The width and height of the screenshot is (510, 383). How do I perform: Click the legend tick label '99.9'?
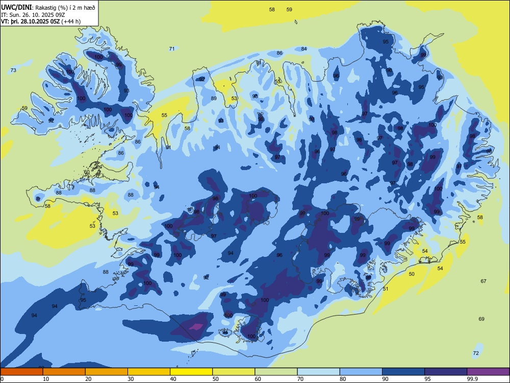(472, 379)
